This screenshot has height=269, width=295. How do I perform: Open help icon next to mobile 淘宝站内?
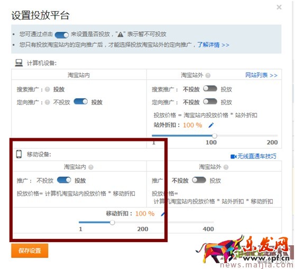click(x=91, y=167)
